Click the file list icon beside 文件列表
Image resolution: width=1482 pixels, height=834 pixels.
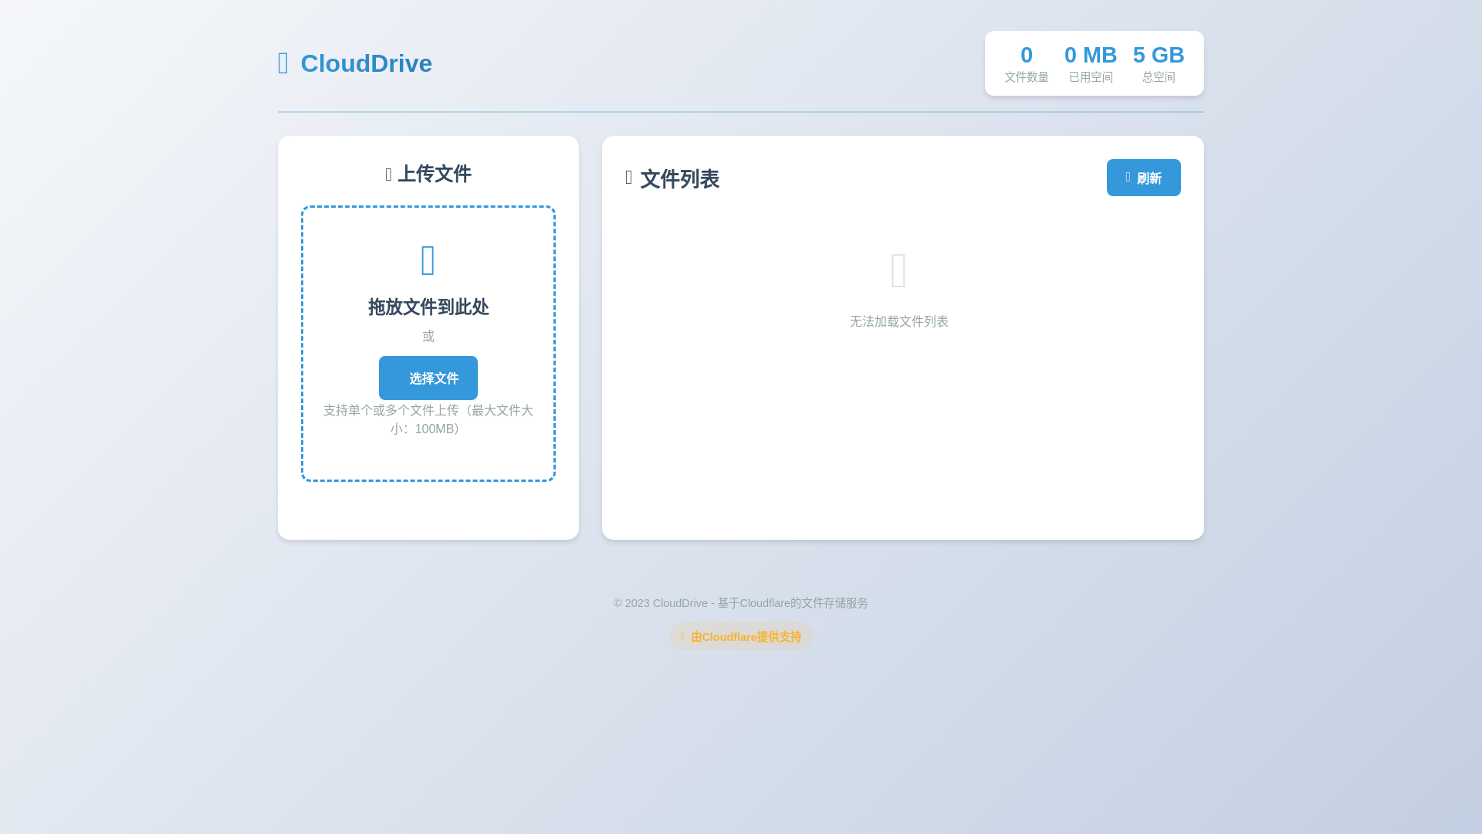coord(629,178)
